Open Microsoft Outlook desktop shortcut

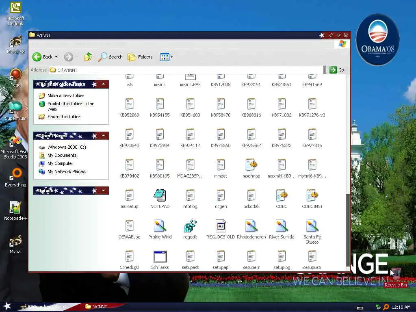(15, 14)
